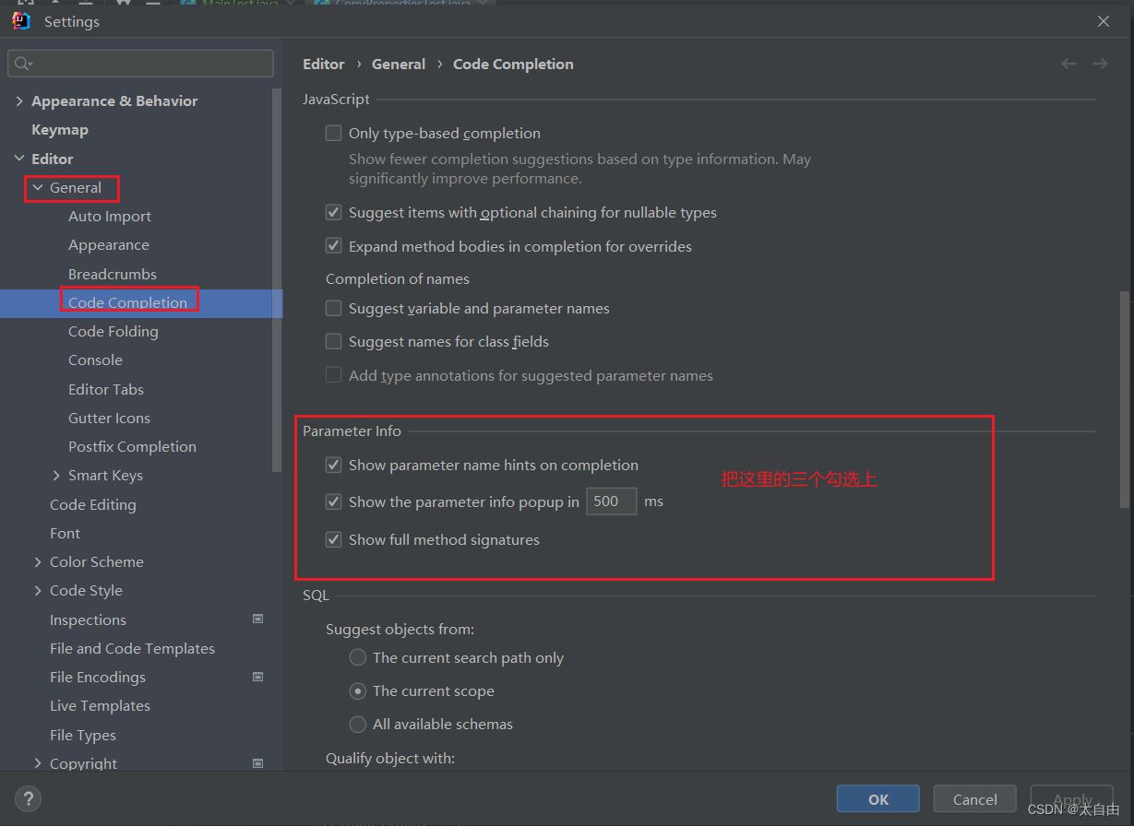This screenshot has width=1134, height=826.
Task: Click the search magnifier icon
Action: coord(22,64)
